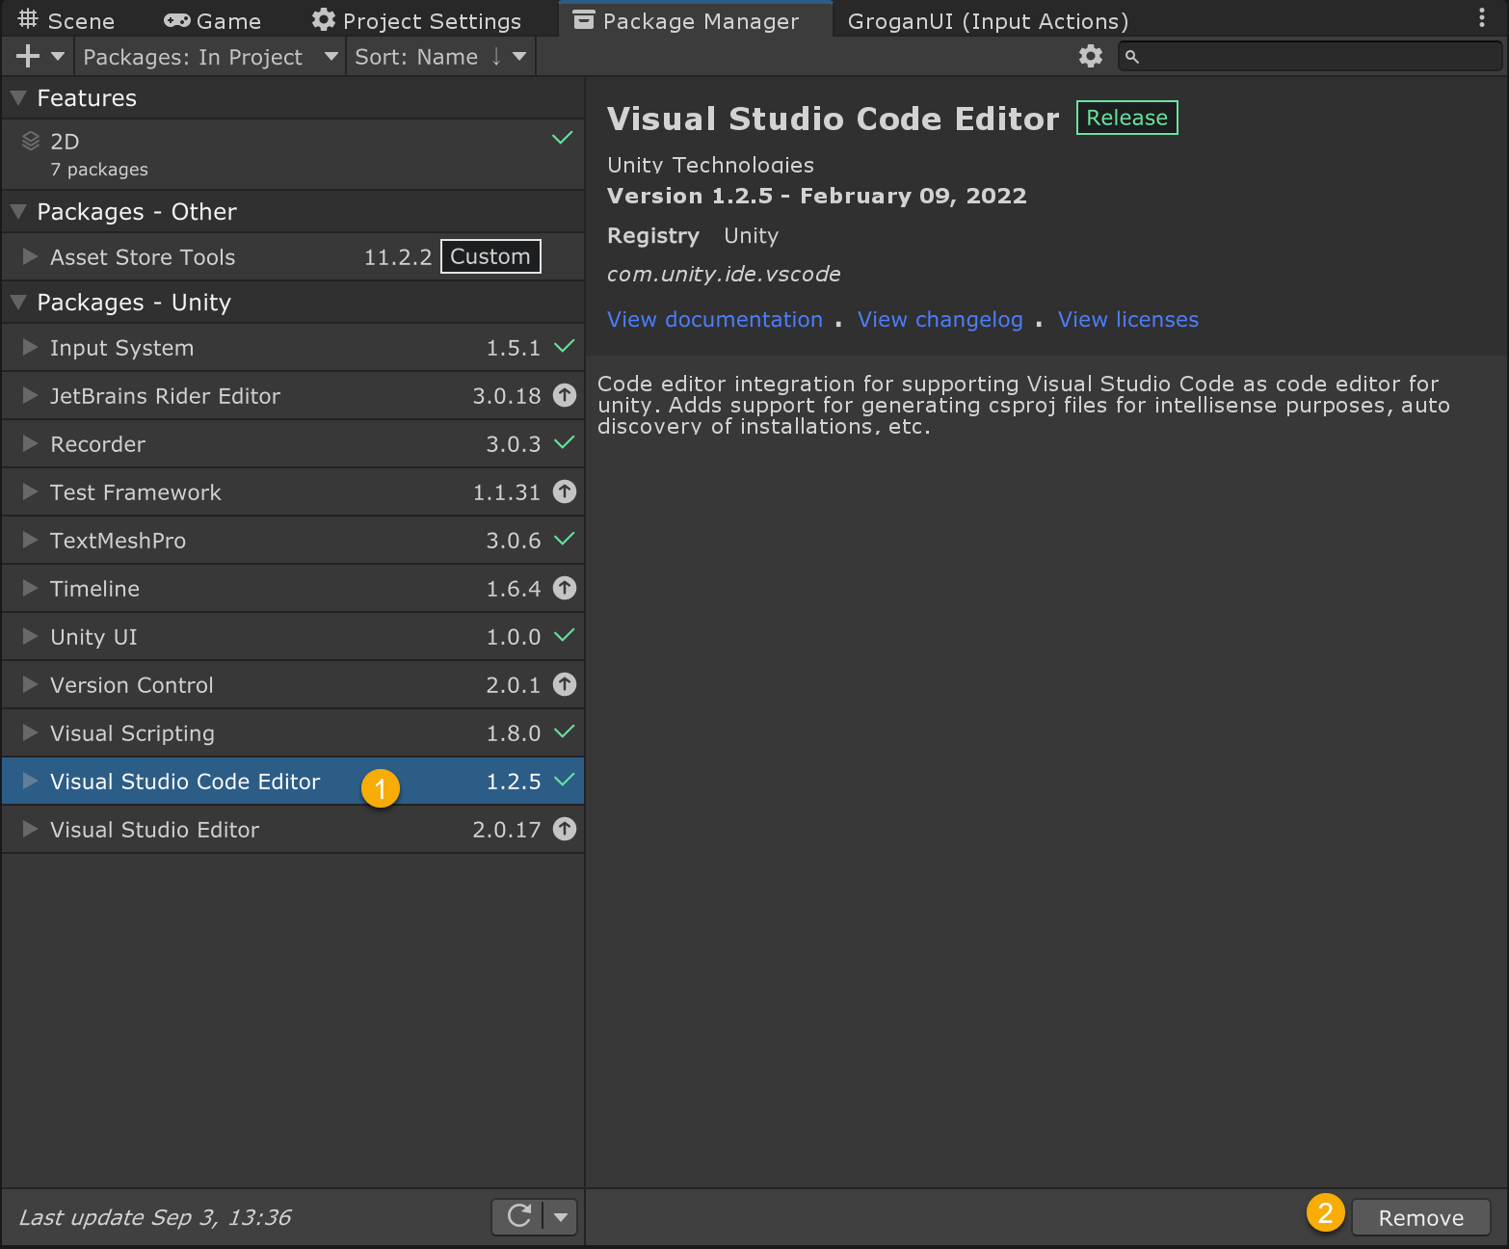Click Timeline update-available icon

(x=565, y=588)
